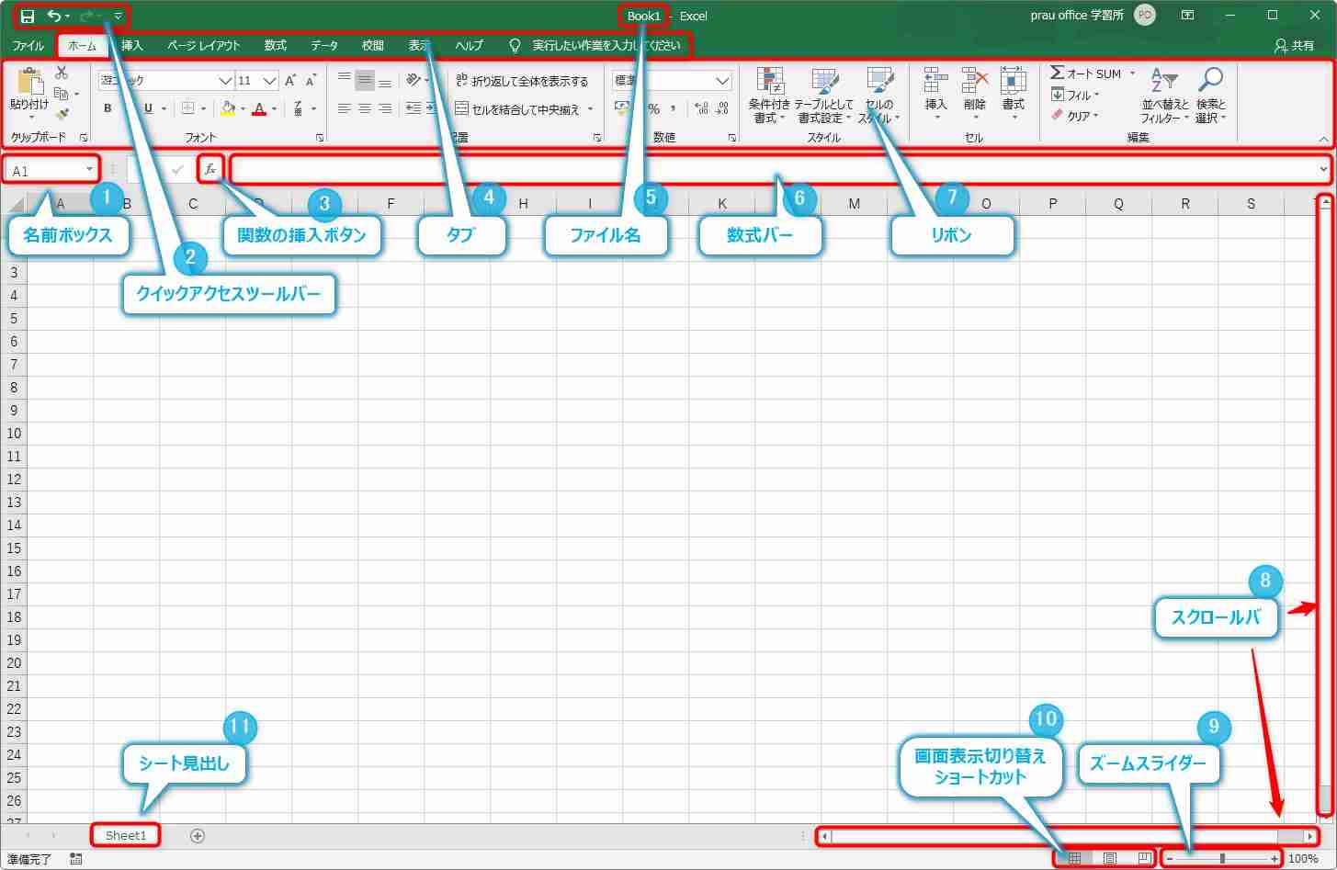Open Find & Select (検索と選択)

[x=1210, y=96]
